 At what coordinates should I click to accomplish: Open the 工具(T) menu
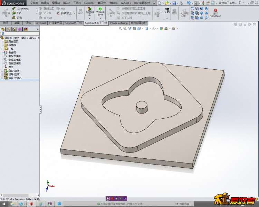[x=77, y=3]
